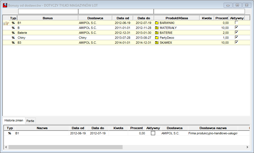This screenshot has width=254, height=153.
Task: Click Dostawca nazwa header in history panel
Action: [x=213, y=128]
